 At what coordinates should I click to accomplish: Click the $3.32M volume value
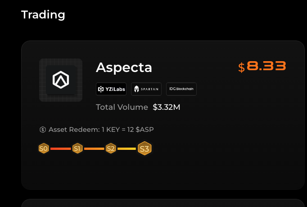pos(167,107)
